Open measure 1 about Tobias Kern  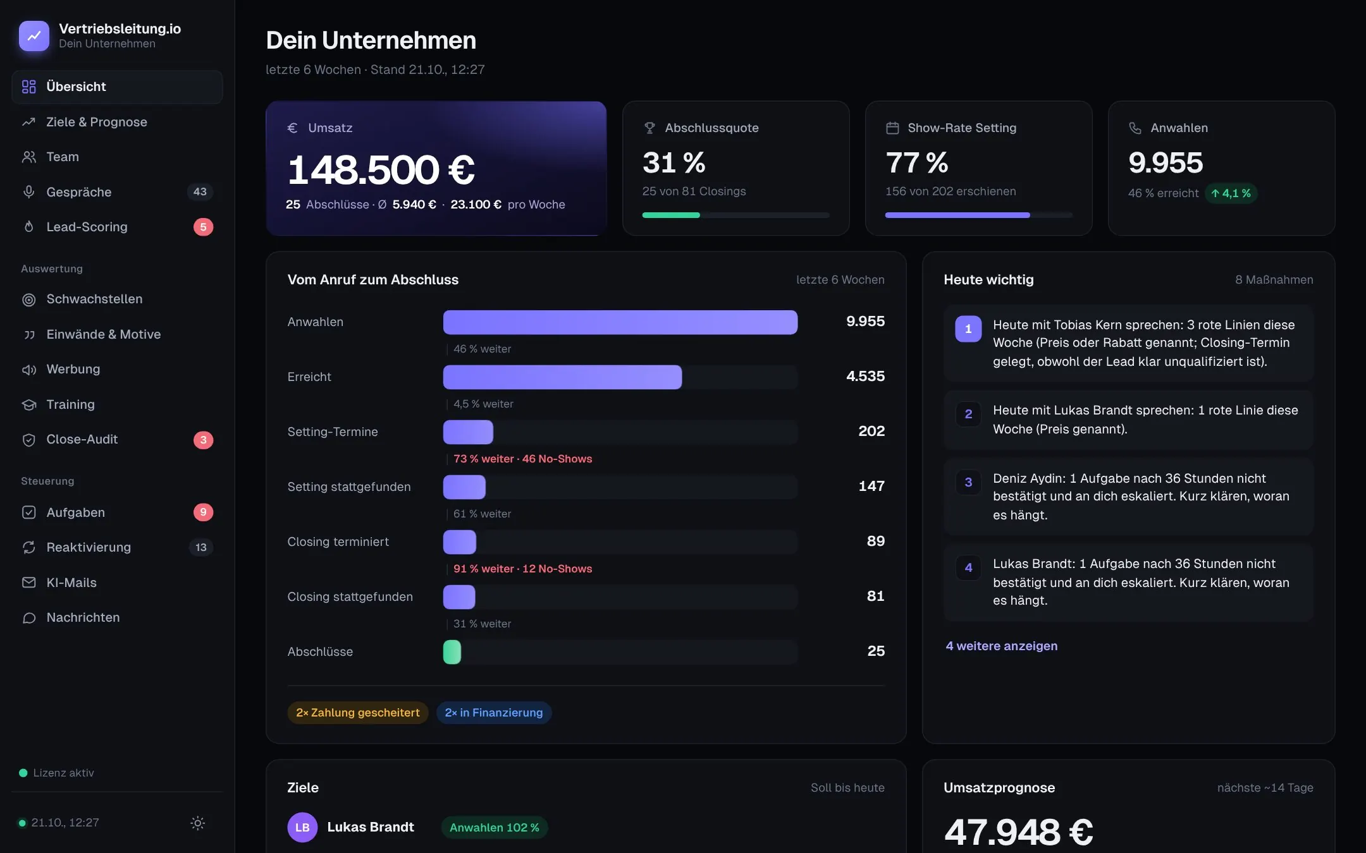point(1129,343)
